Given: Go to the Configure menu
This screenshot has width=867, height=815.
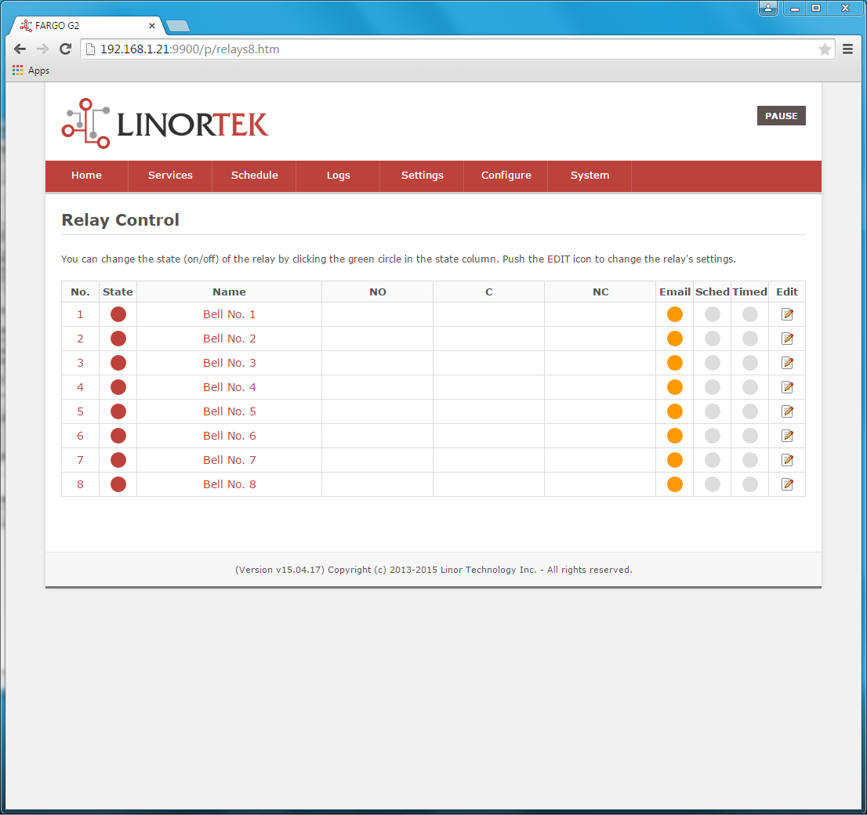Looking at the screenshot, I should (x=506, y=176).
